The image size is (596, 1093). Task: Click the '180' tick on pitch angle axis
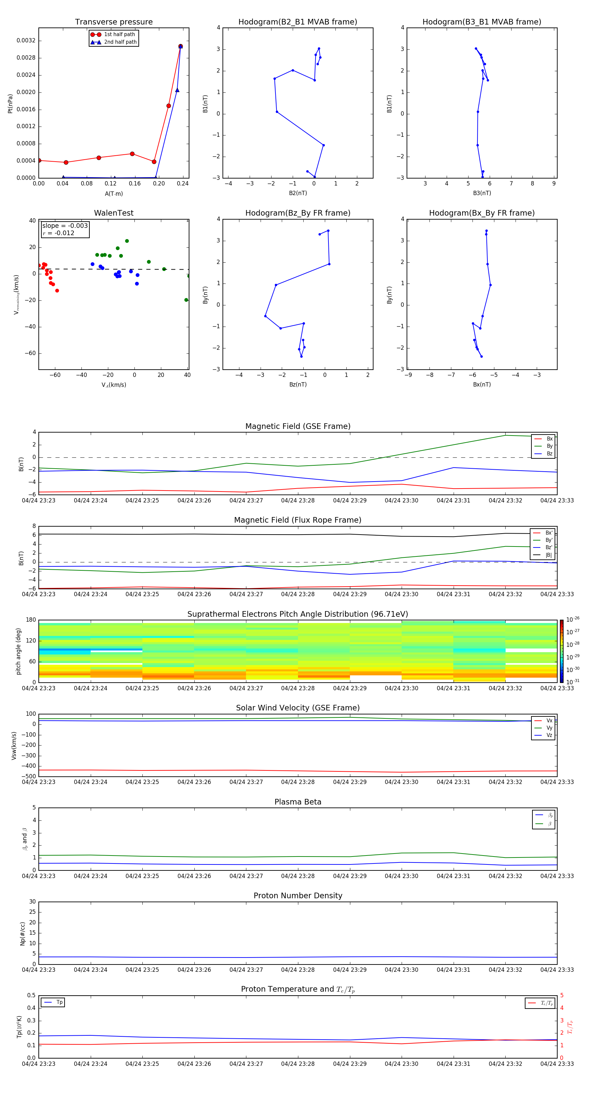(31, 620)
